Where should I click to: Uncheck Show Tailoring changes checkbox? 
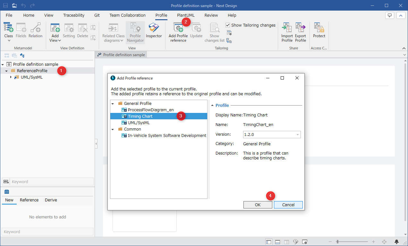(x=228, y=25)
